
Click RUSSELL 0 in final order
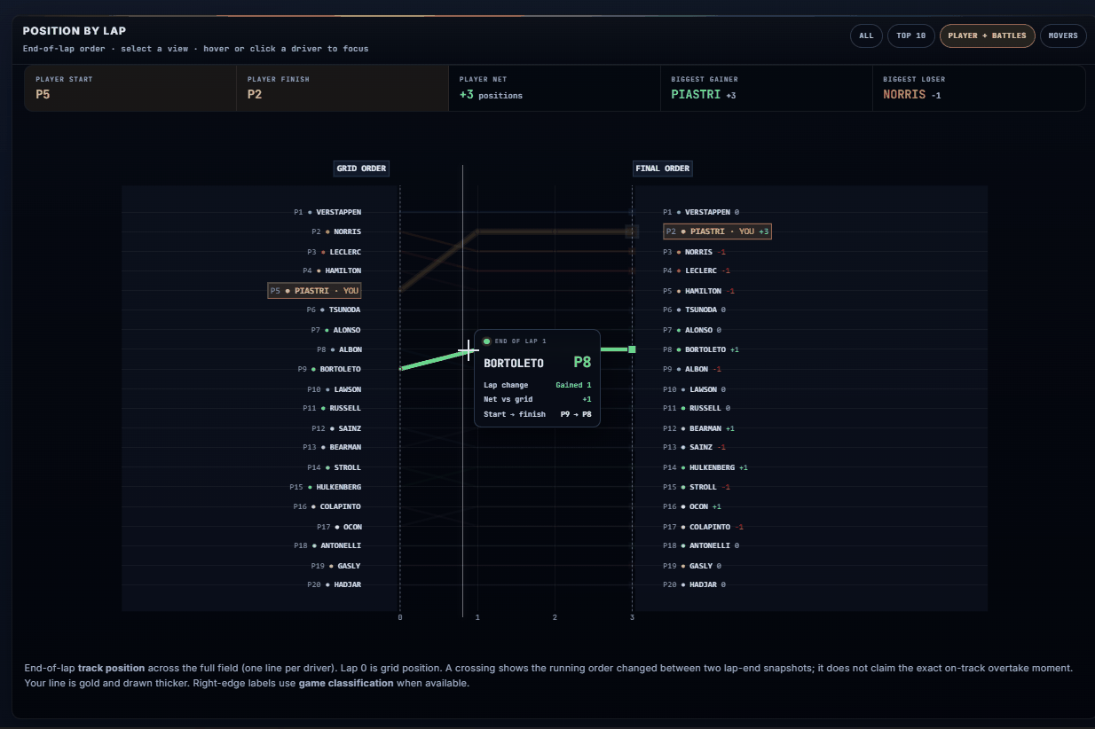pyautogui.click(x=697, y=408)
